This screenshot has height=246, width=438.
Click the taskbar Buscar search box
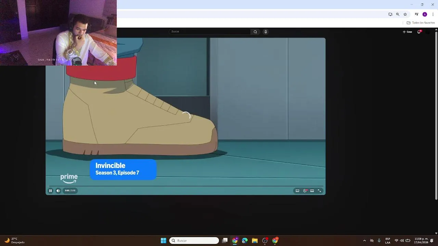(194, 241)
